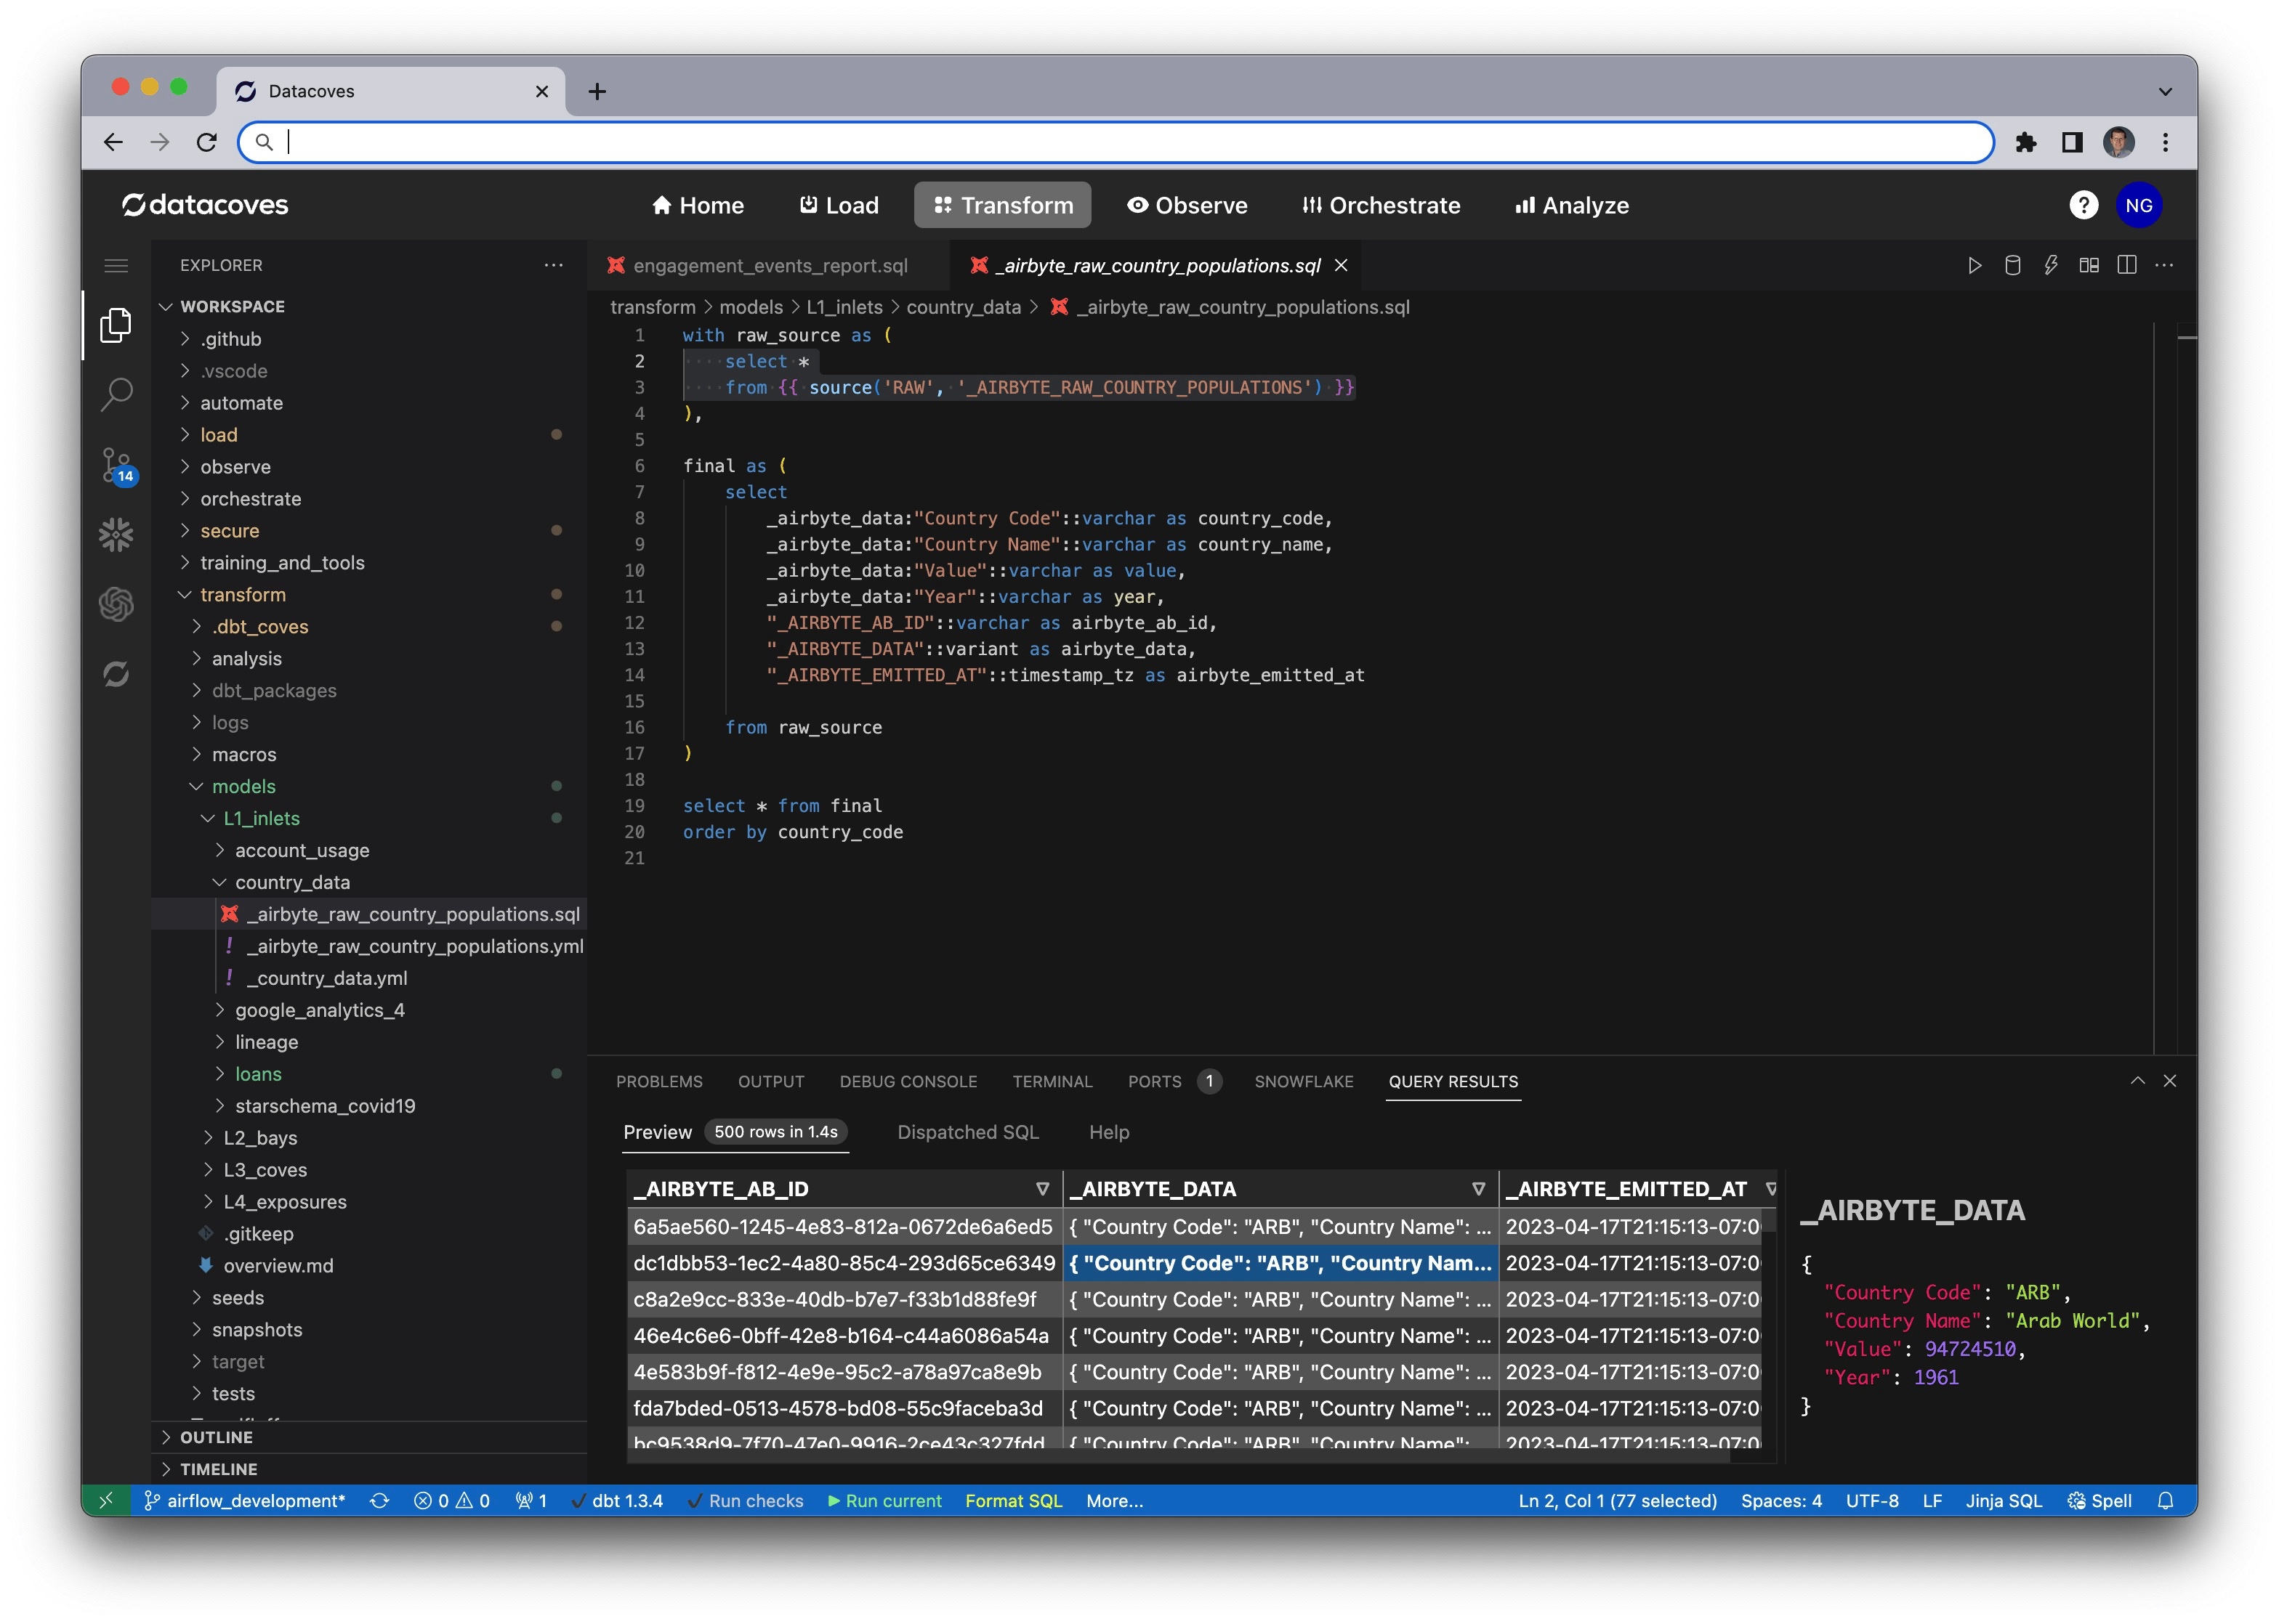Click Run current in the status bar
This screenshot has height=1624, width=2279.
coord(884,1501)
